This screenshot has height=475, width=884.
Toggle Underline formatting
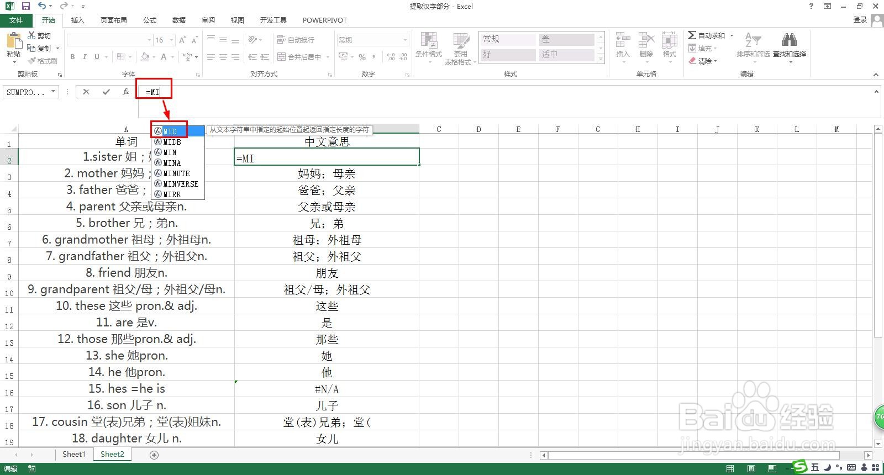click(97, 57)
